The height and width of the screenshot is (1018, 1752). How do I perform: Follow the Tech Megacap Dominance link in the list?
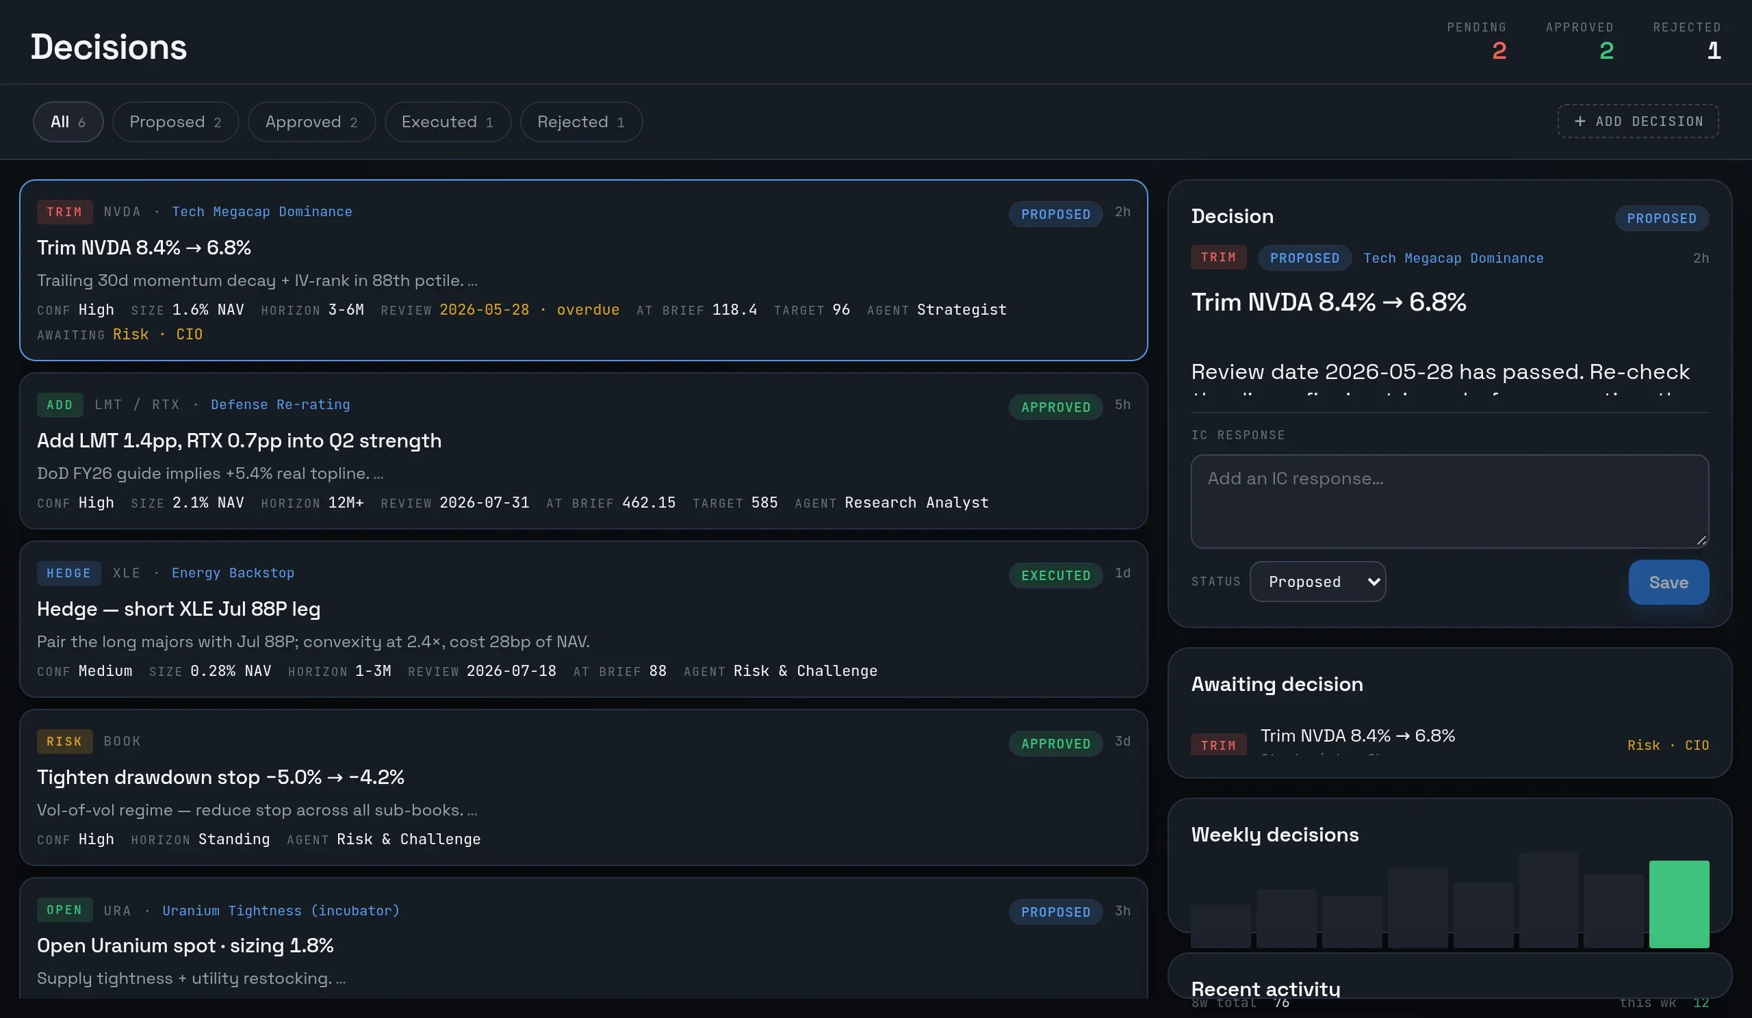tap(262, 211)
